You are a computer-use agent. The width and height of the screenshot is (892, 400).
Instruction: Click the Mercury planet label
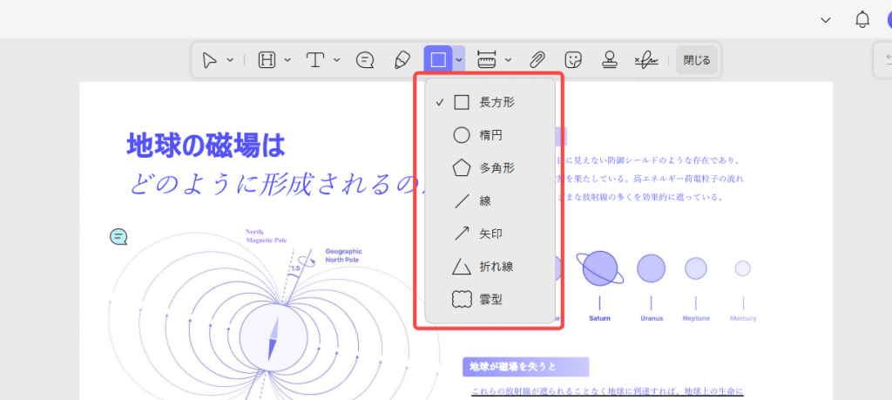coord(743,319)
